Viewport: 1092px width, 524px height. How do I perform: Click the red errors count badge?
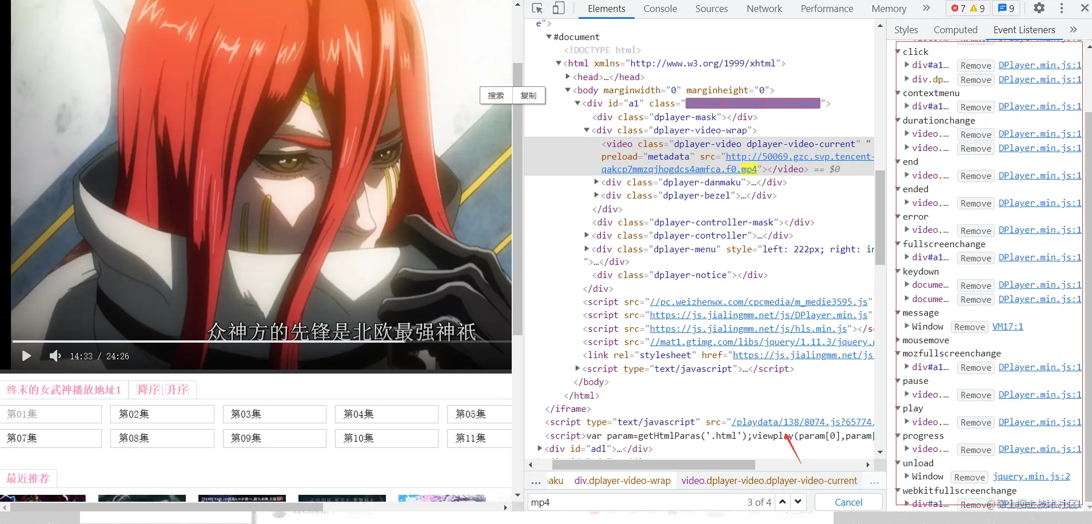(x=959, y=9)
